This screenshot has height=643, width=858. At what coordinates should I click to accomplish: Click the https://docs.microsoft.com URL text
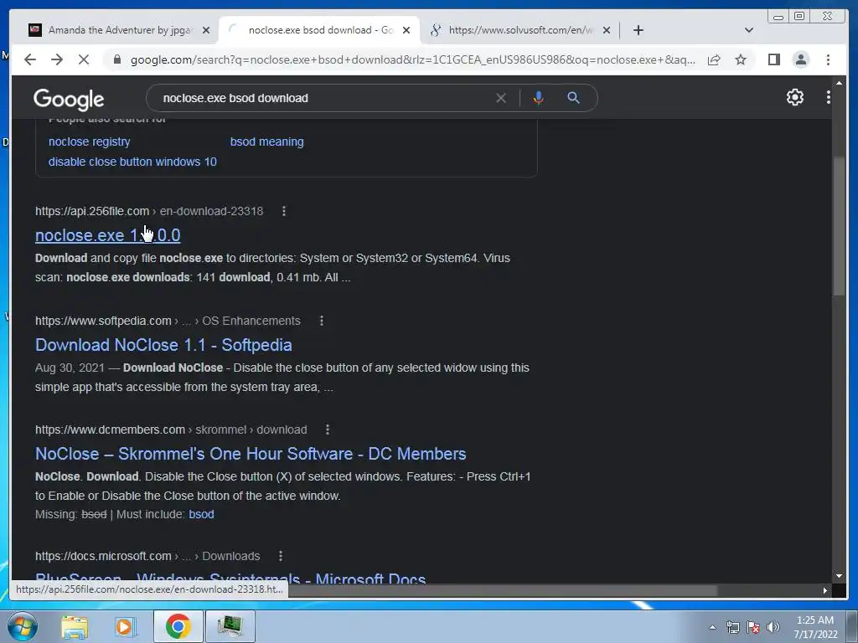coord(103,556)
